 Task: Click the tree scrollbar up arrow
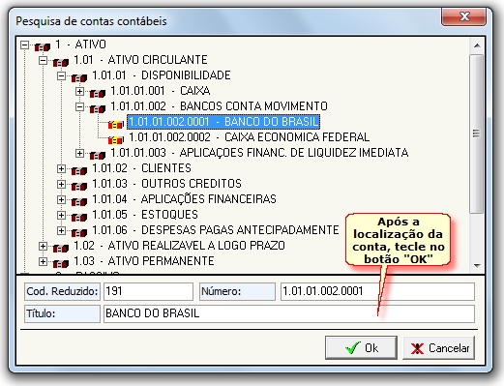477,45
